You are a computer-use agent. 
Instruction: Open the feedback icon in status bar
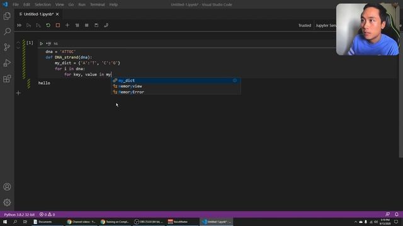[388, 214]
